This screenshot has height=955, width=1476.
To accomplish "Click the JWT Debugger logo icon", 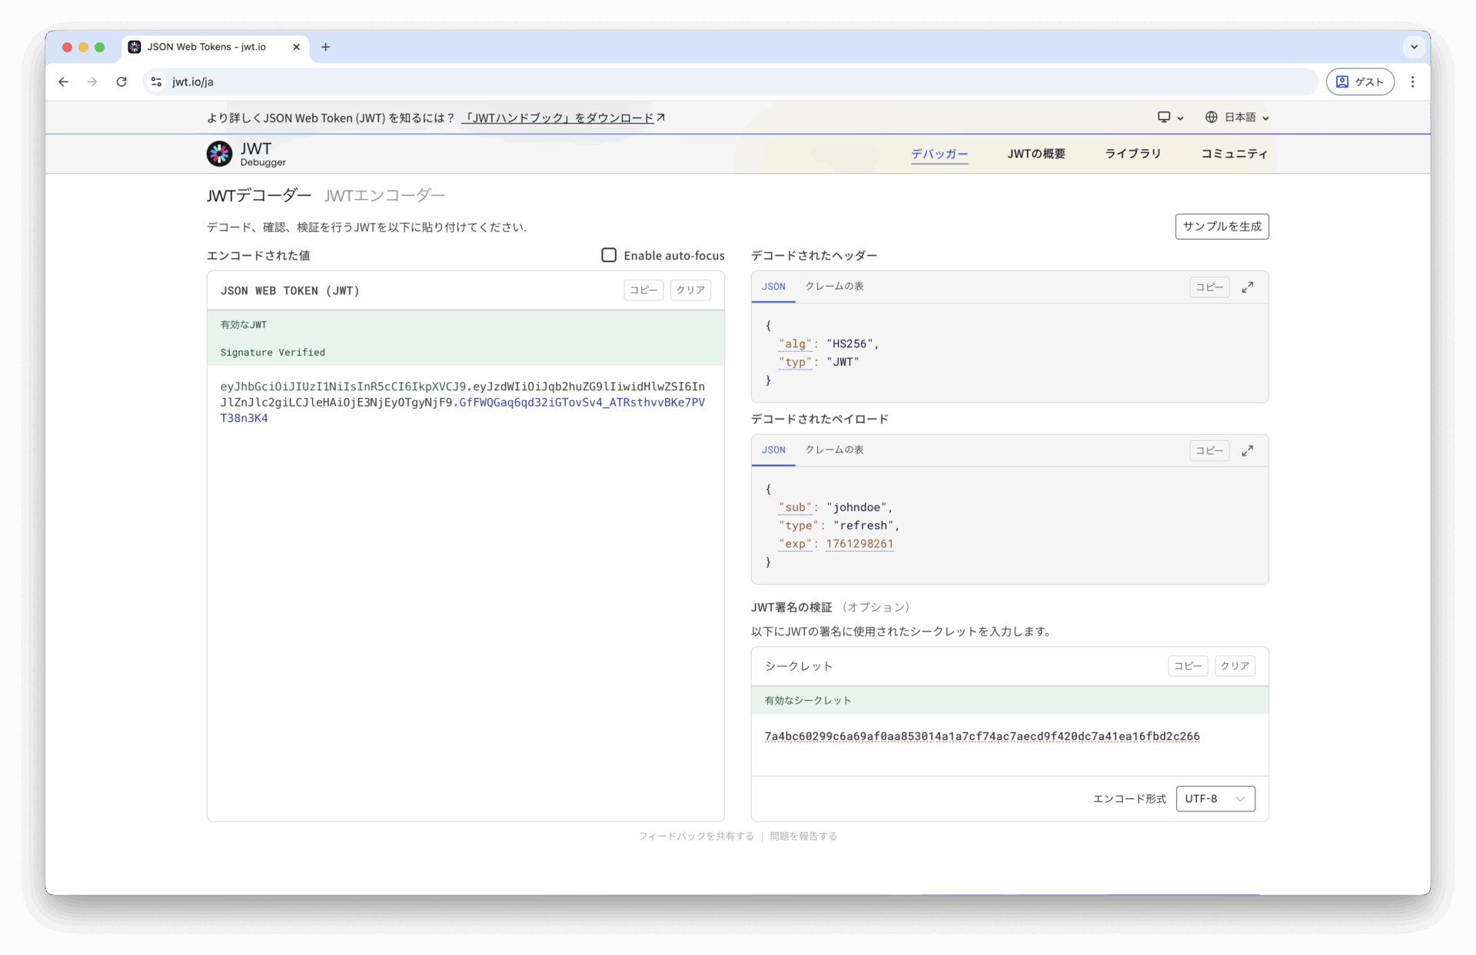I will [x=219, y=154].
